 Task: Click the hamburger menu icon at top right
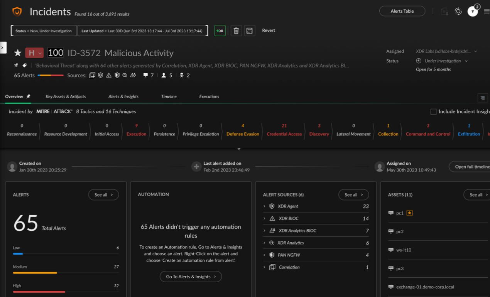tap(487, 12)
